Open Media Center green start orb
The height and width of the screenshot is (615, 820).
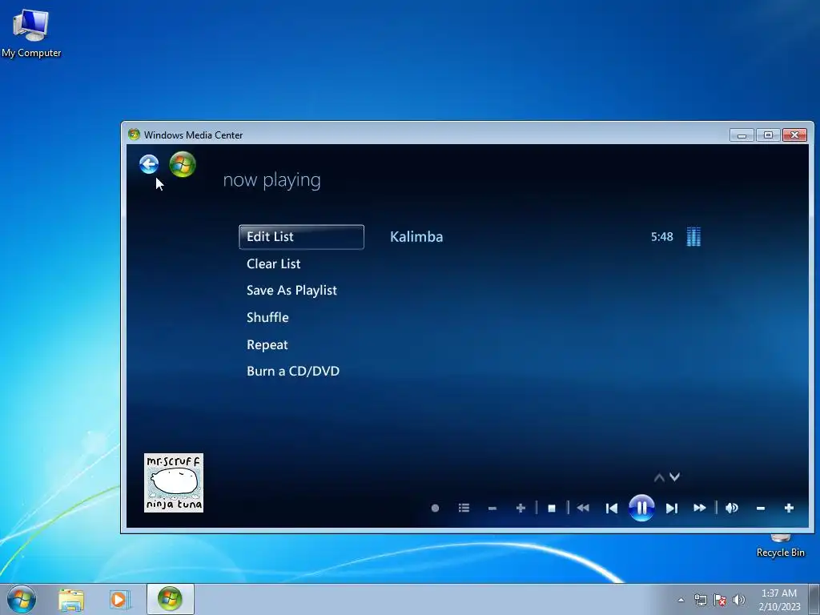183,165
